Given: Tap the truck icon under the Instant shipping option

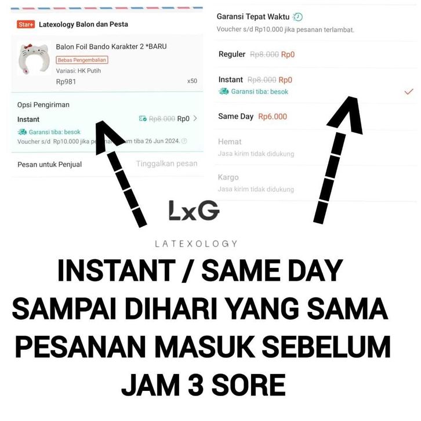Looking at the screenshot, I should coord(223,92).
